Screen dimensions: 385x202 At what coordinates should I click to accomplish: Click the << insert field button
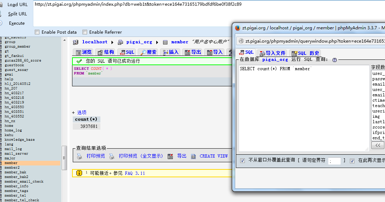coord(377,145)
